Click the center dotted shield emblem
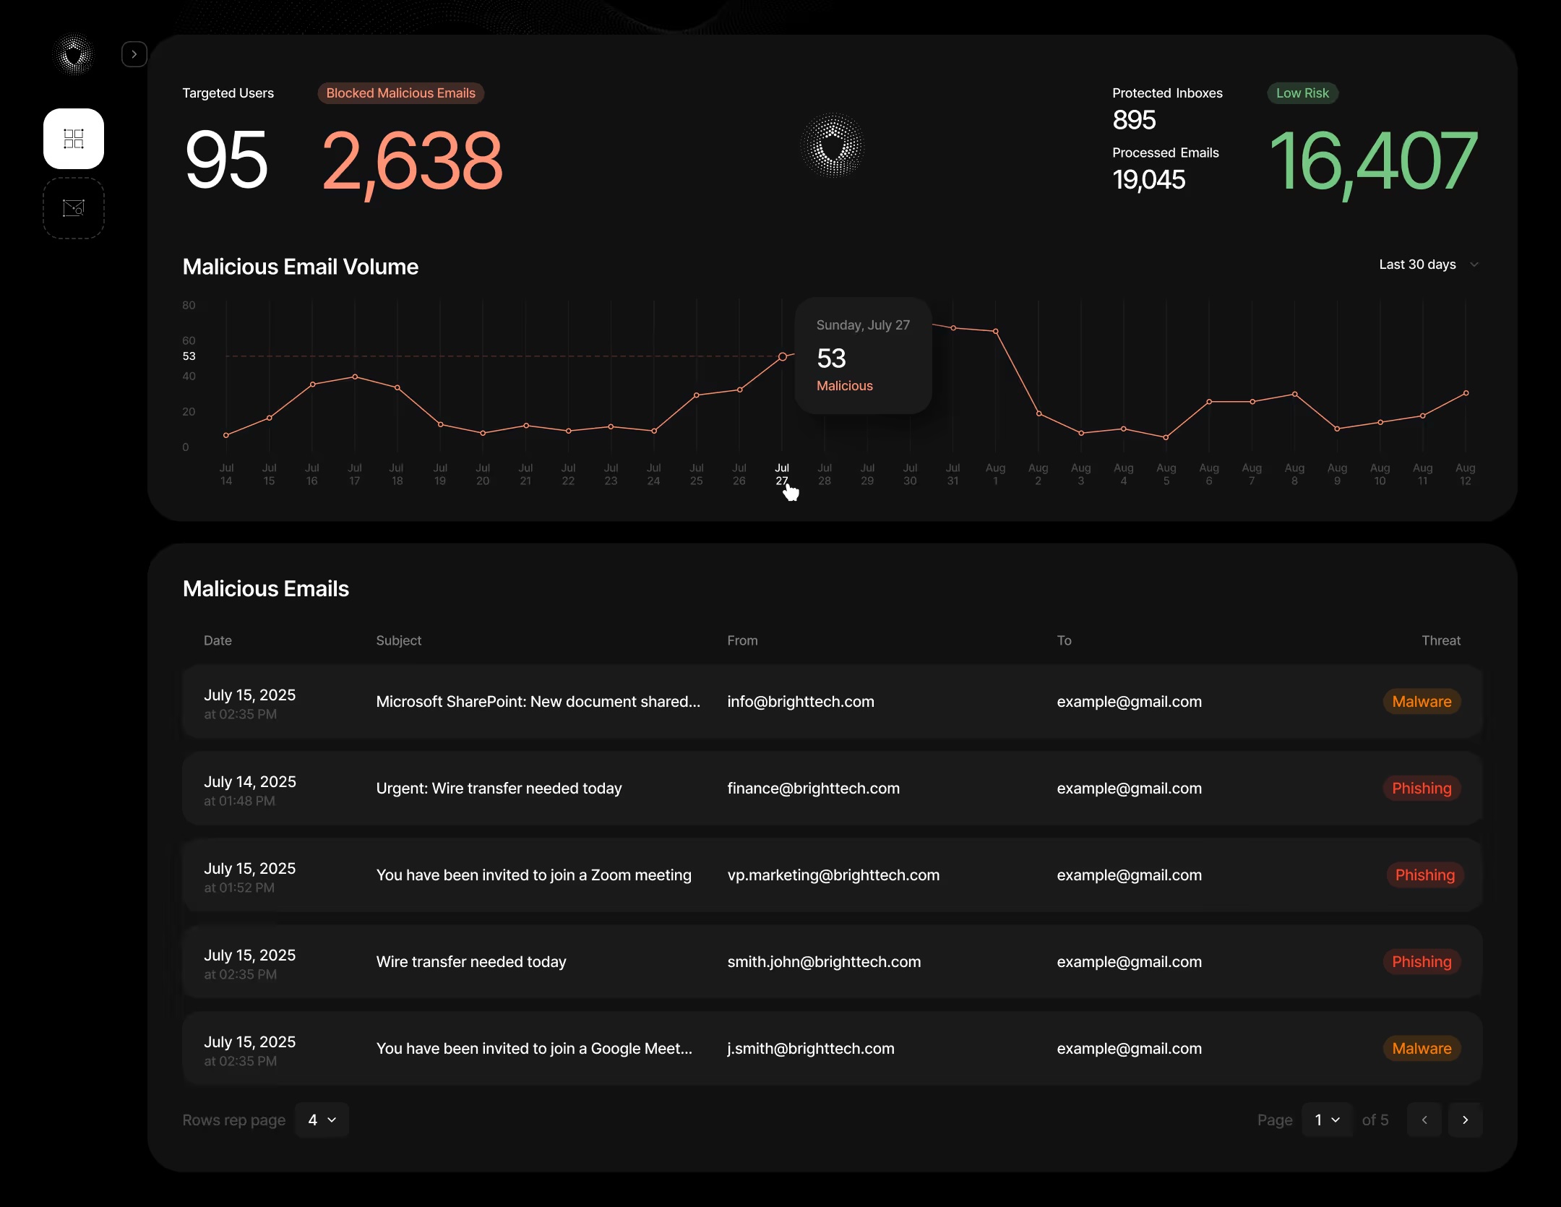 click(833, 146)
